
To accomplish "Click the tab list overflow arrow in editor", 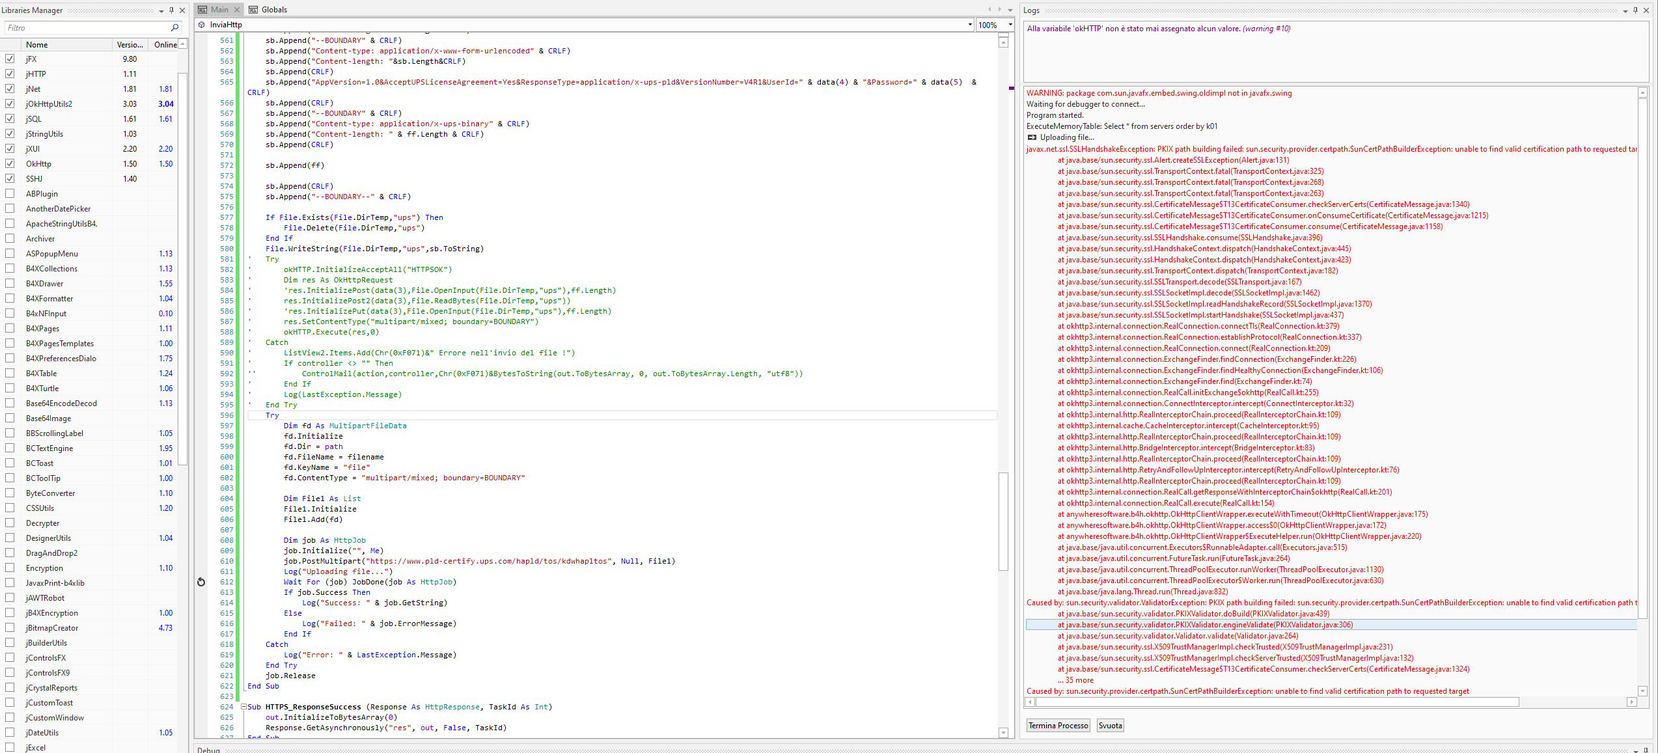I will click(1010, 10).
